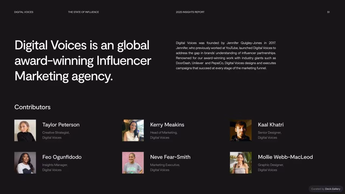Image resolution: width=345 pixels, height=194 pixels.
Task: Click the Graphic Designer job title
Action: 271,165
